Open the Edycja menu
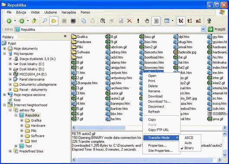This screenshot has width=229, height=164. coord(21,13)
